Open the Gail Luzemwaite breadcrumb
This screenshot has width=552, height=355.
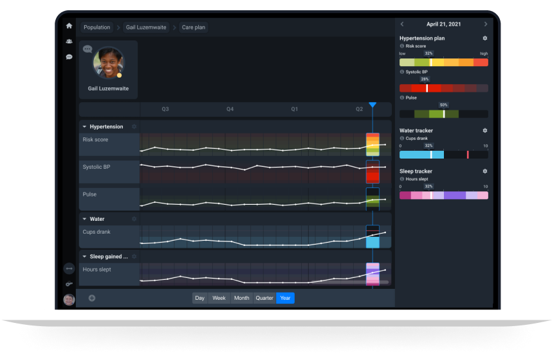coord(146,28)
